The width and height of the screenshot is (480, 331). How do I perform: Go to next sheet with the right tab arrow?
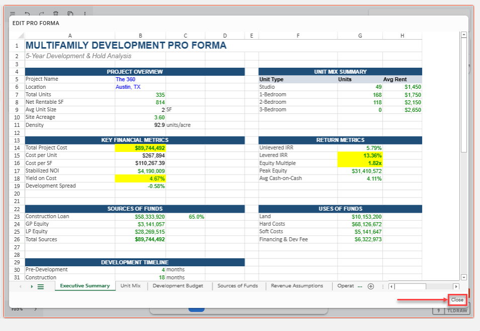[x=32, y=286]
